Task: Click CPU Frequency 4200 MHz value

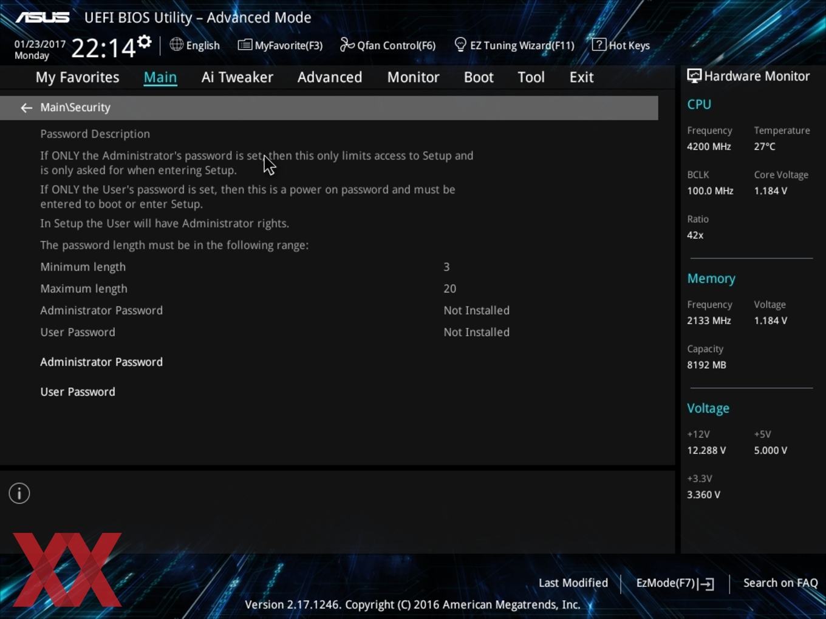Action: point(709,146)
